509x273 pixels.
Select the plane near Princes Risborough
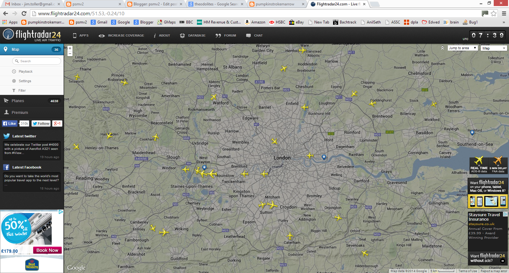coord(124,83)
